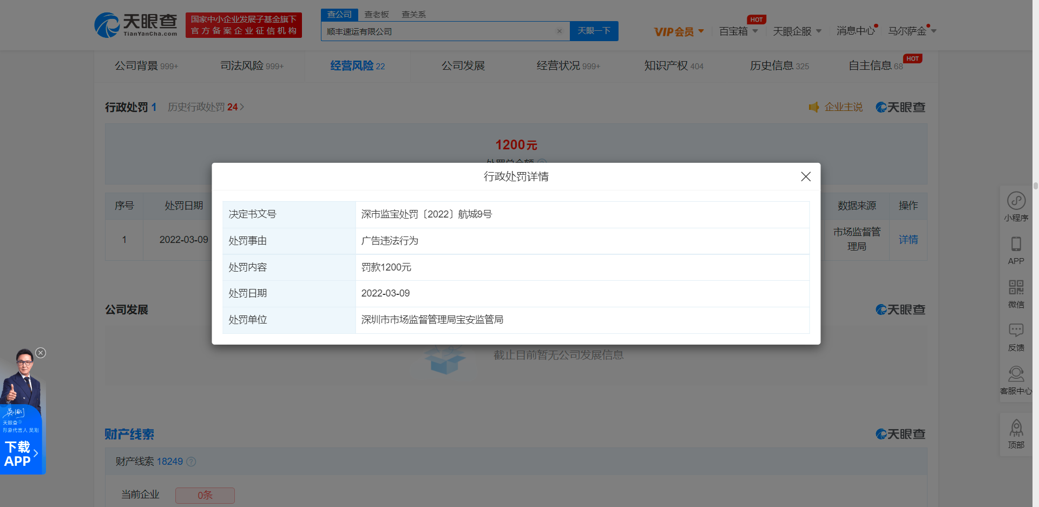Click the 财产线索 help question mark icon

coord(191,462)
